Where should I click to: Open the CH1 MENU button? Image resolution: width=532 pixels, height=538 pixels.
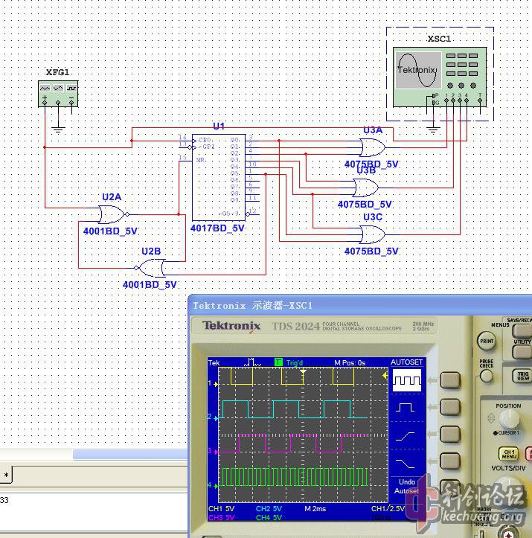tap(509, 454)
